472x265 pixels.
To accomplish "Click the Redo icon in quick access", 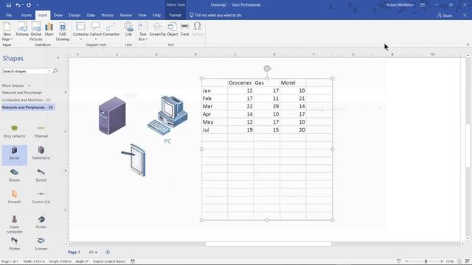I will (x=29, y=5).
